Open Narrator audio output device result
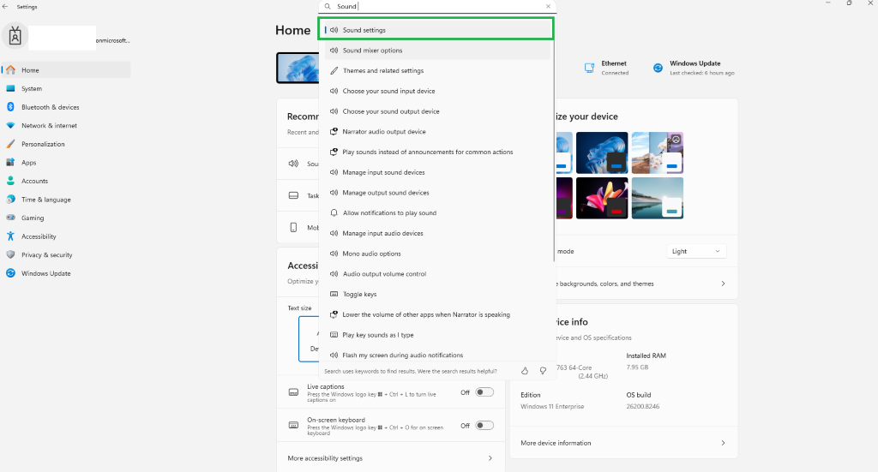 point(437,131)
